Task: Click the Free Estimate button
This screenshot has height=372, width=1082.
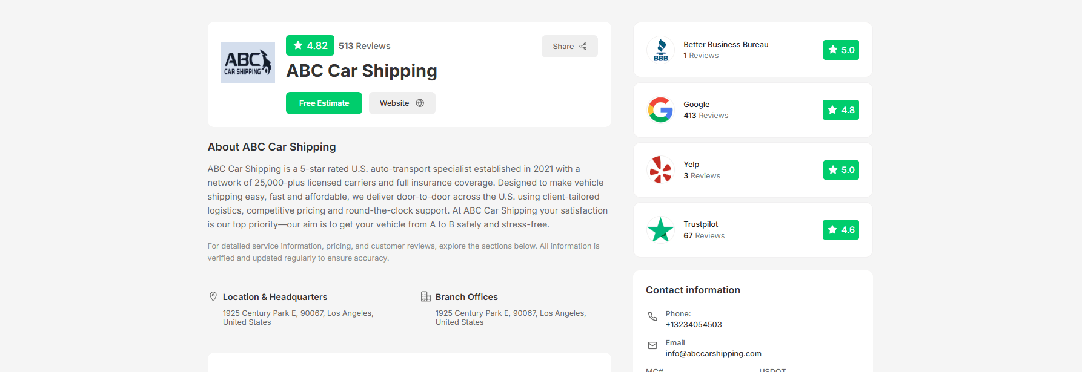Action: [x=324, y=103]
